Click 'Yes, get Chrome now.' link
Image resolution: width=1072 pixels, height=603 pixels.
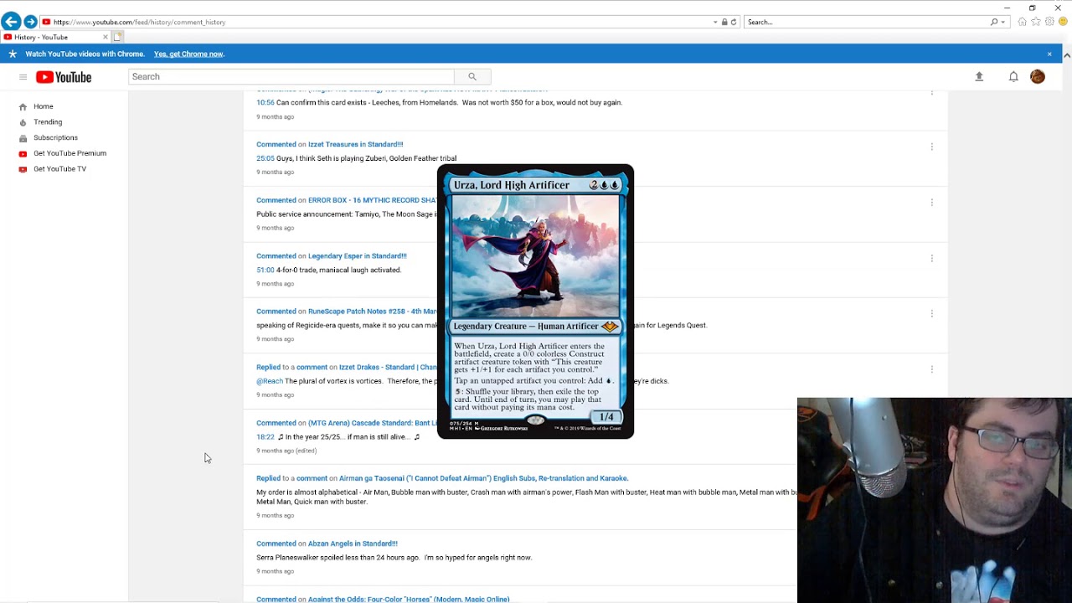(188, 54)
